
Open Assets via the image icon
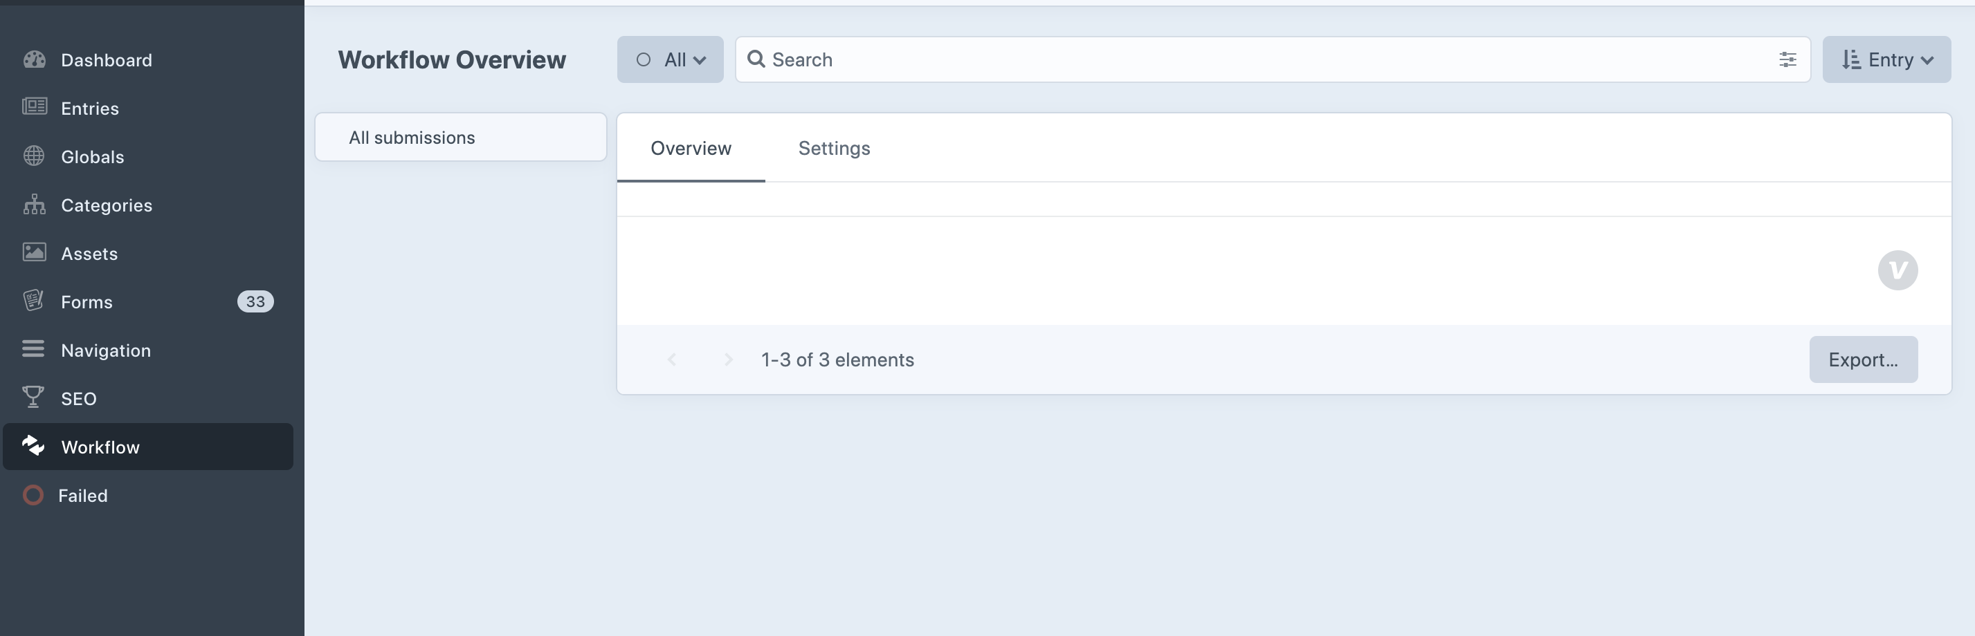pyautogui.click(x=35, y=253)
